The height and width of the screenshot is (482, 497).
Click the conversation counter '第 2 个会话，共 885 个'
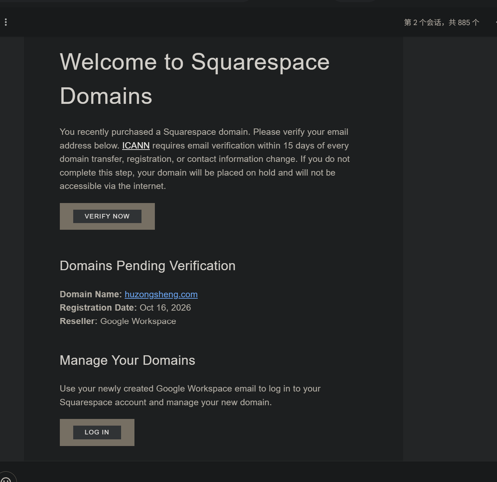click(x=442, y=22)
